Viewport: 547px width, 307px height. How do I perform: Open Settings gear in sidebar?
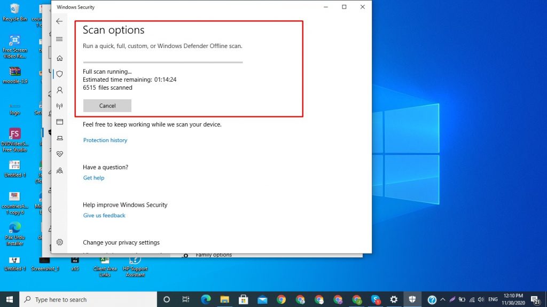(x=59, y=242)
